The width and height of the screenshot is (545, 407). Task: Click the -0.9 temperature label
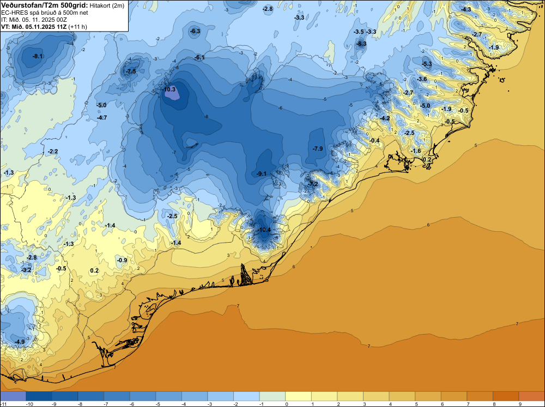[x=122, y=260]
